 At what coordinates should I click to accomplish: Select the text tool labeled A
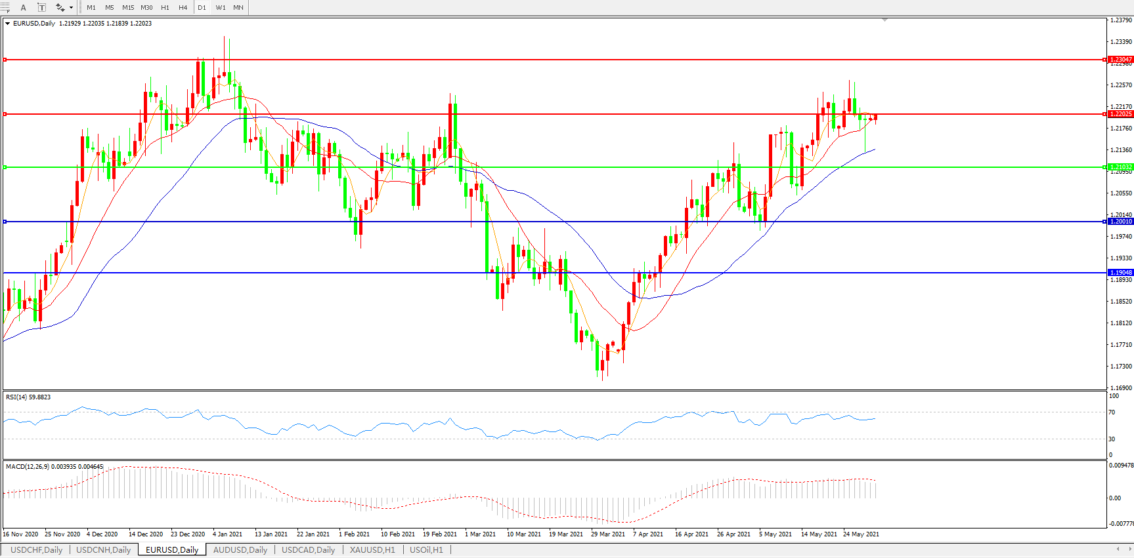click(24, 8)
